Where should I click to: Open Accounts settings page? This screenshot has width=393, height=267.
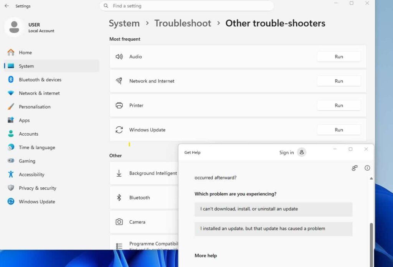pos(52,134)
